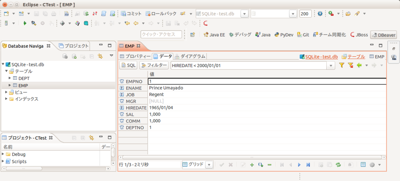Select the Database Navigator tab
This screenshot has width=400, height=181.
pyautogui.click(x=27, y=46)
